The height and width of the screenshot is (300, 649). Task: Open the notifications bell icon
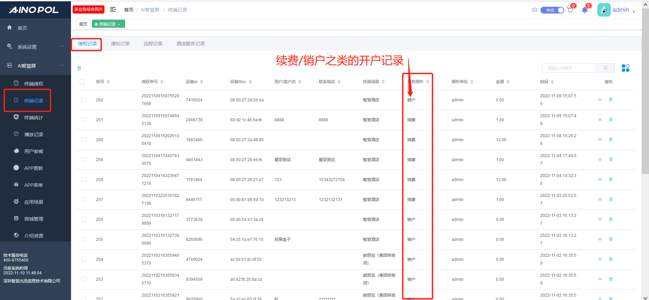585,10
